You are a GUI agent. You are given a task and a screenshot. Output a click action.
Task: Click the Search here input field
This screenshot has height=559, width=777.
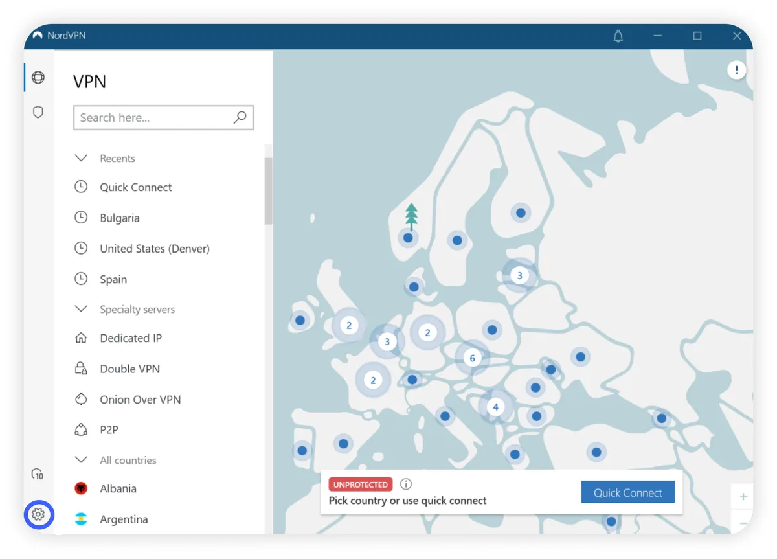click(163, 118)
